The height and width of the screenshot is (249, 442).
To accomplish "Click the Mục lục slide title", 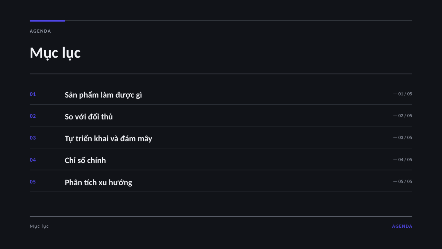I will point(55,53).
